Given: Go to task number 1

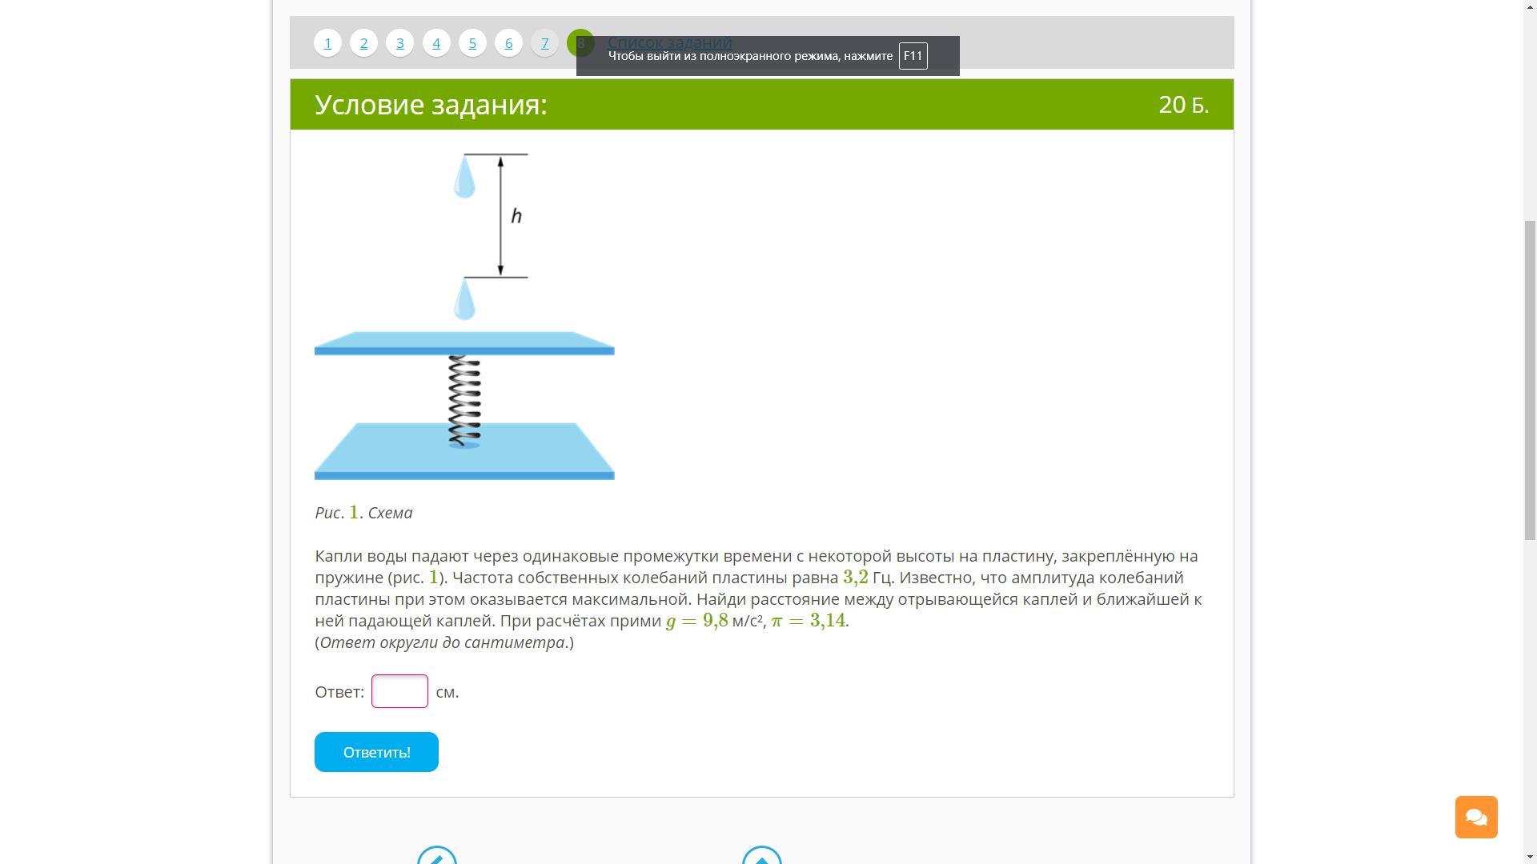Looking at the screenshot, I should coord(327,43).
